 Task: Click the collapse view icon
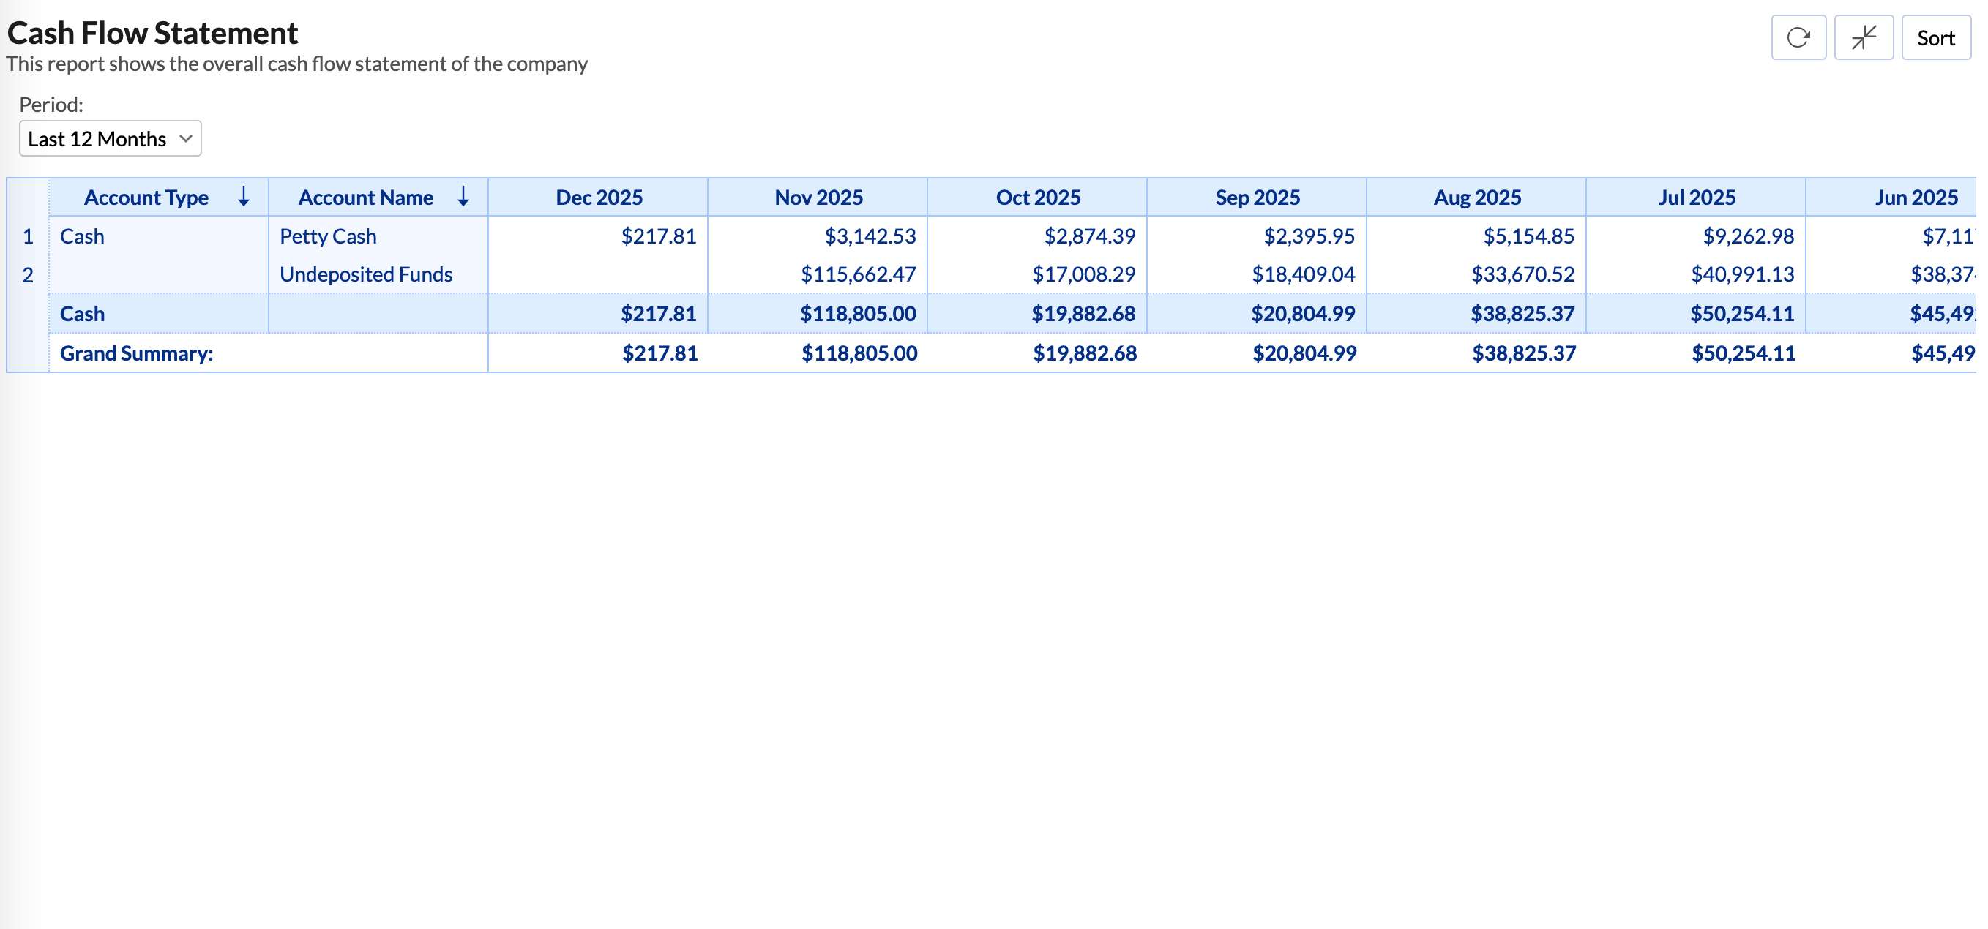[x=1863, y=37]
